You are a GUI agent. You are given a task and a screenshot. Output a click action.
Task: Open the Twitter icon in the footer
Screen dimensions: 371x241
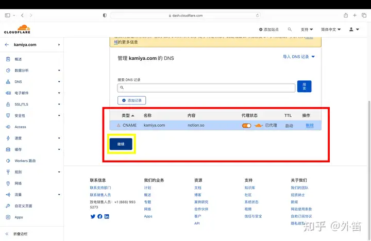(x=93, y=216)
